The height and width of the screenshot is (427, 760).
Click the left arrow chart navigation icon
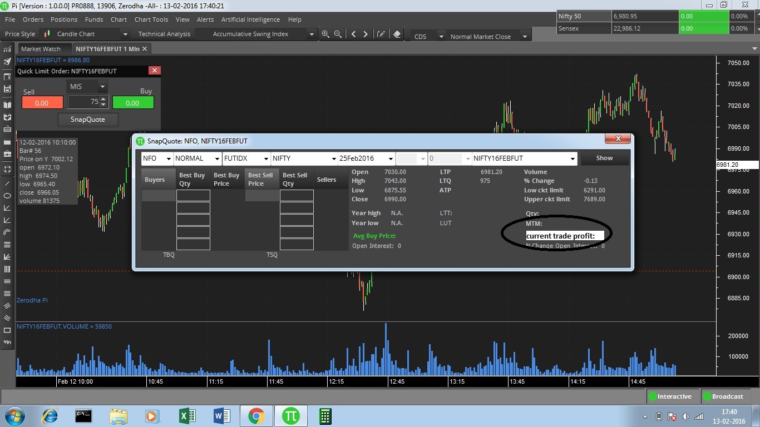click(x=353, y=34)
